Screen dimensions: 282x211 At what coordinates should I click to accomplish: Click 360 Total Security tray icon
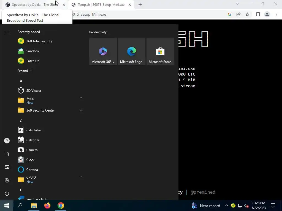[x=233, y=206]
